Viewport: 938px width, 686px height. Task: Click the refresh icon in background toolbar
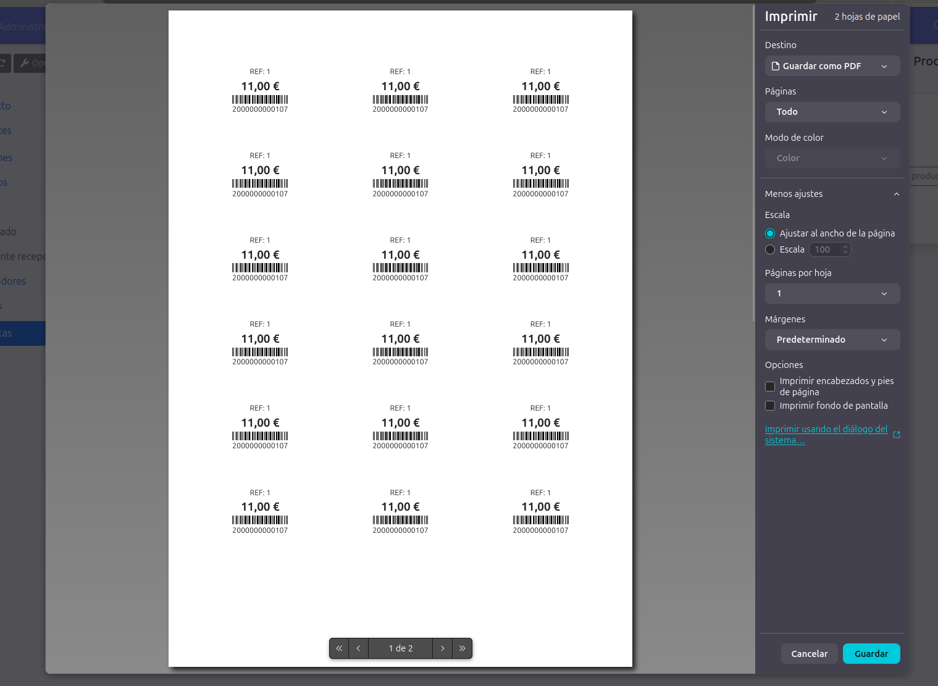[x=3, y=63]
